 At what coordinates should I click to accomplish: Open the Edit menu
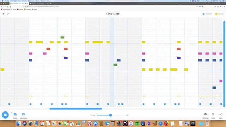tap(15, 1)
